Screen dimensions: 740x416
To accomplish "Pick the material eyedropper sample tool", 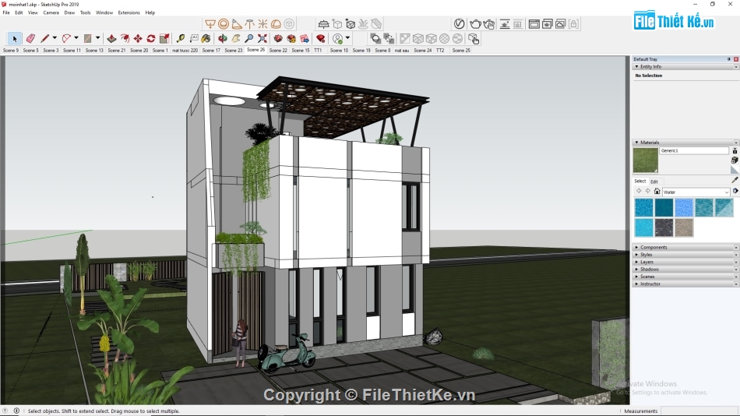I will [735, 180].
